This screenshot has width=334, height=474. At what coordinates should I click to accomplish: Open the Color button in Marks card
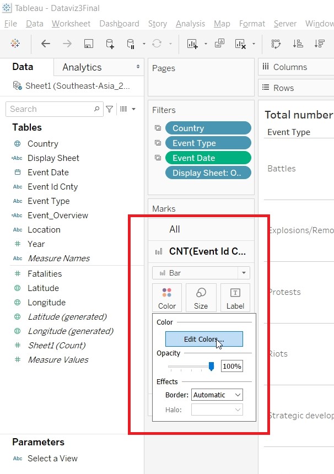click(x=167, y=298)
